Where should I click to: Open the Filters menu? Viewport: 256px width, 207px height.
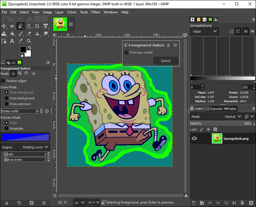pos(95,12)
